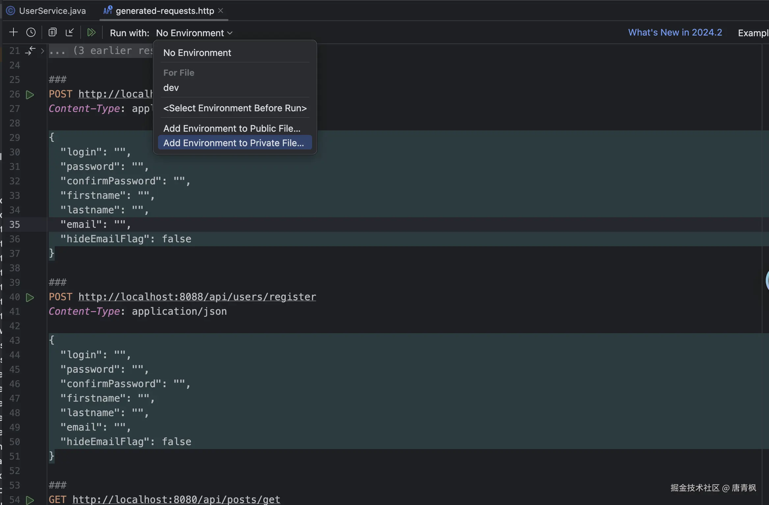This screenshot has width=769, height=505.
Task: Run the POST request on line 26
Action: click(x=30, y=95)
